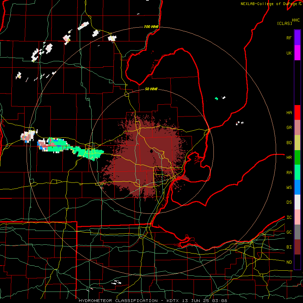Click the dark red BI legend swatch

pos(297,247)
